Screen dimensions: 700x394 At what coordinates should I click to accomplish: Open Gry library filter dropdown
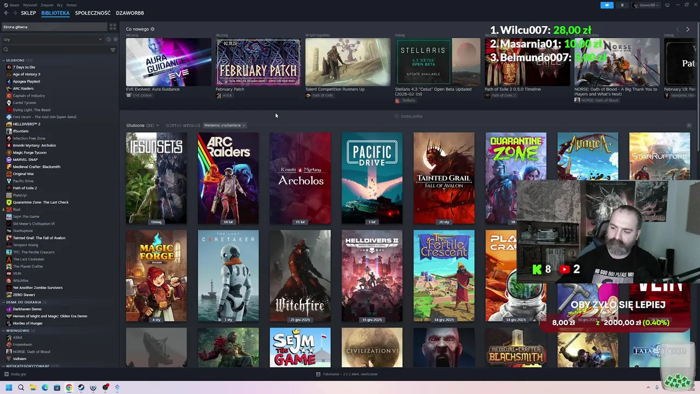pyautogui.click(x=52, y=39)
